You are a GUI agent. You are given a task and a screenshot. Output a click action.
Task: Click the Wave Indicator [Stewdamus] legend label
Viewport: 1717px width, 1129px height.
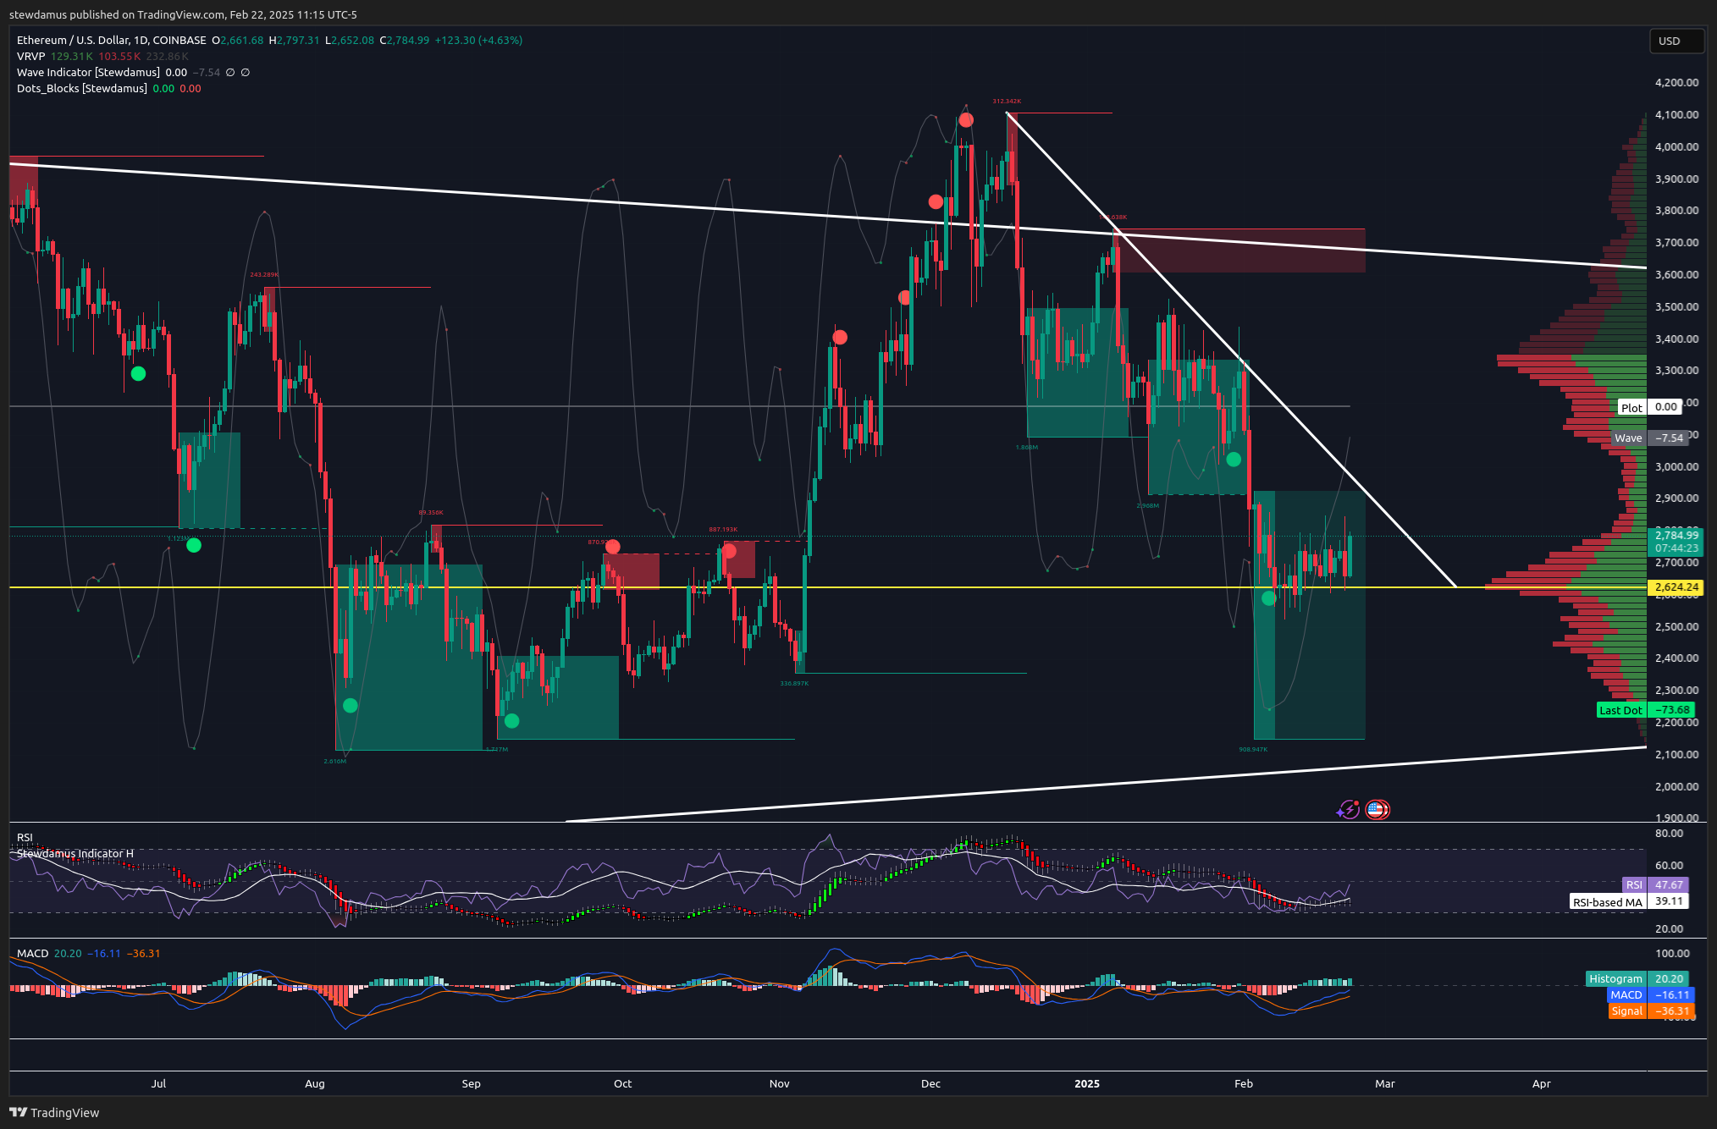[x=88, y=72]
